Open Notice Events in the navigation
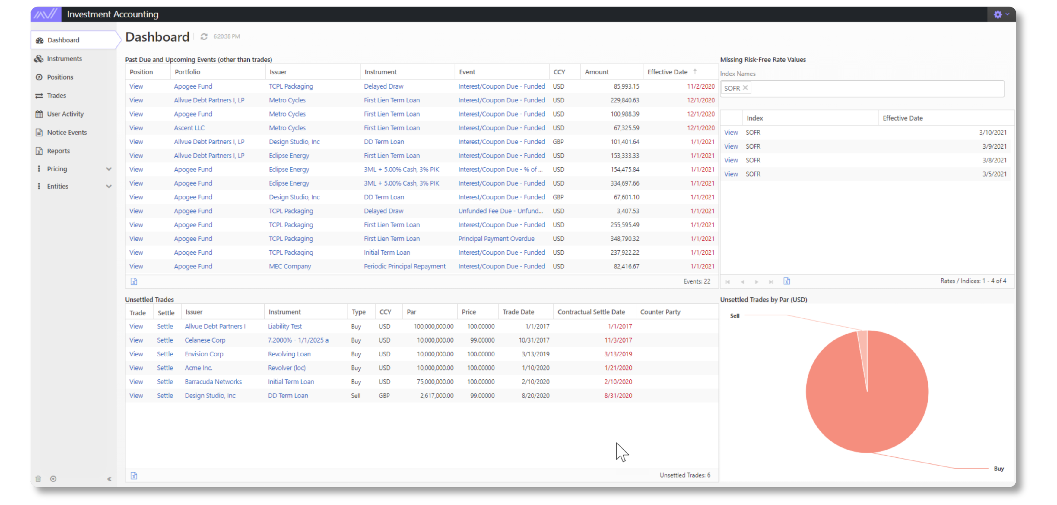 (66, 132)
